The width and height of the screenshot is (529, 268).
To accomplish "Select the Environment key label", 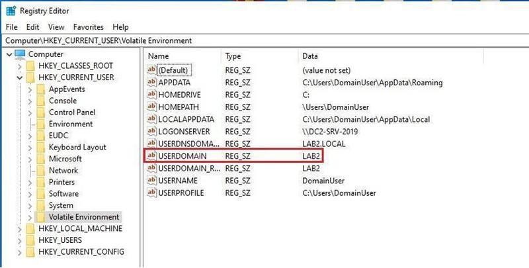I will 71,124.
